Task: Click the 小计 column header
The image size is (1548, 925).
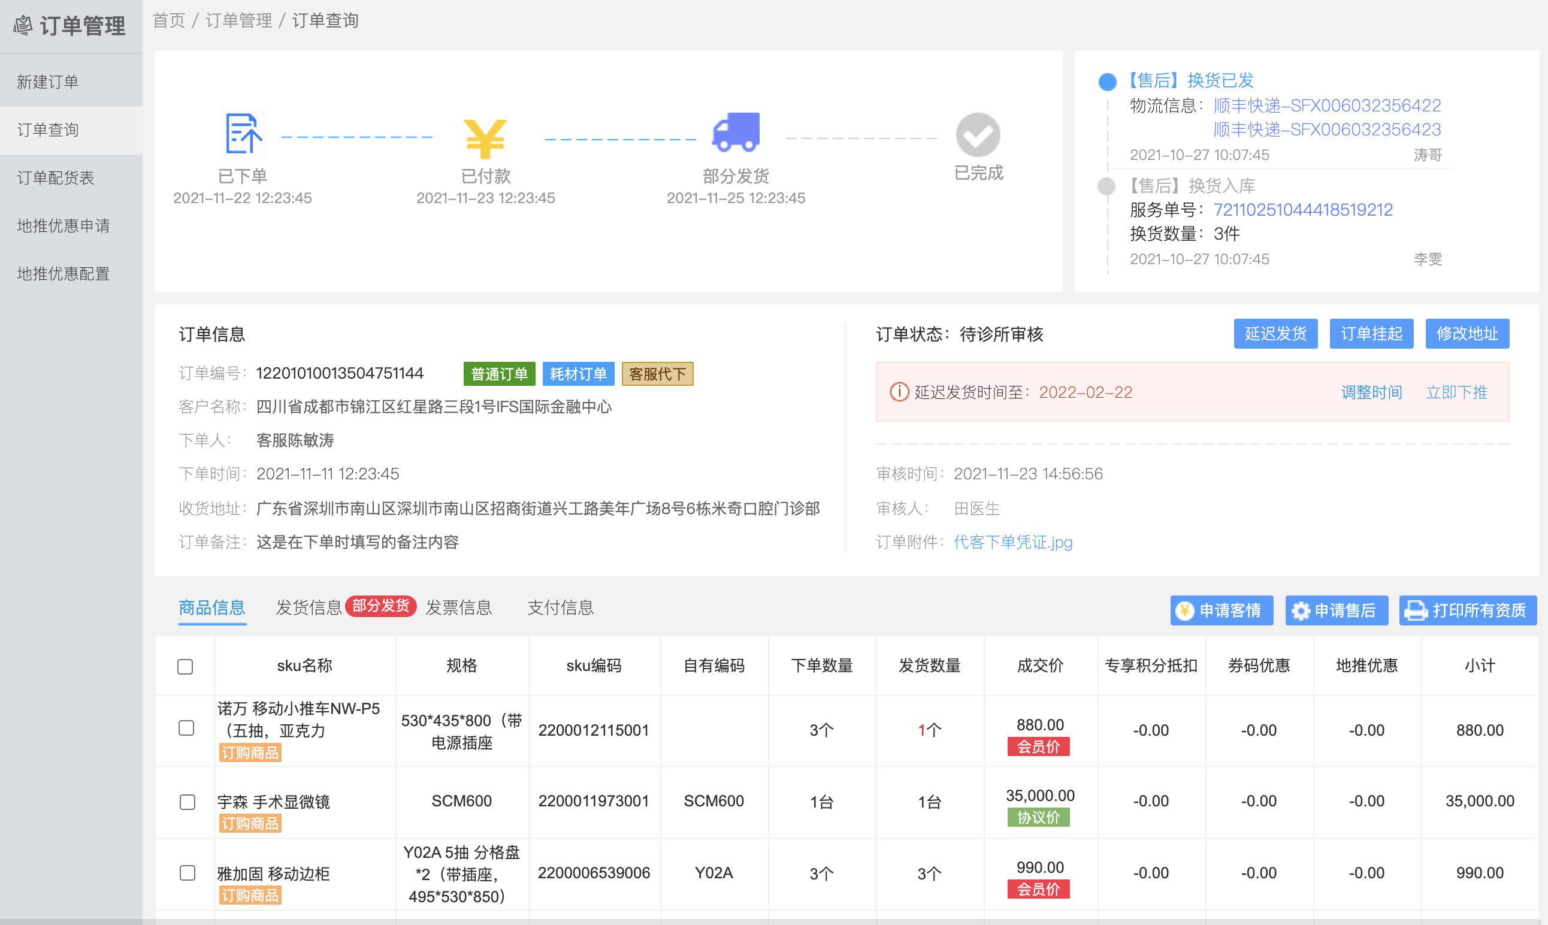Action: 1480,666
